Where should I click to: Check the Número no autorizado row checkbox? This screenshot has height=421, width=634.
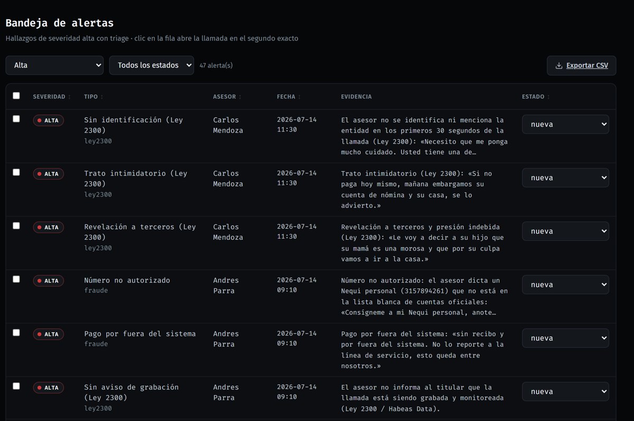point(16,279)
